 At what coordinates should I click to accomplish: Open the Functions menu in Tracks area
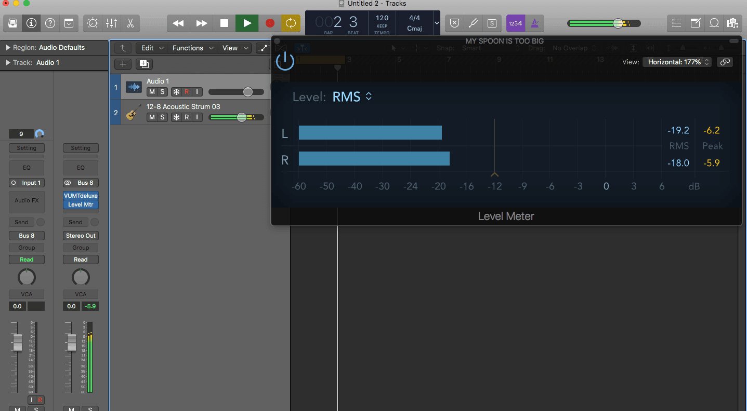(x=193, y=48)
